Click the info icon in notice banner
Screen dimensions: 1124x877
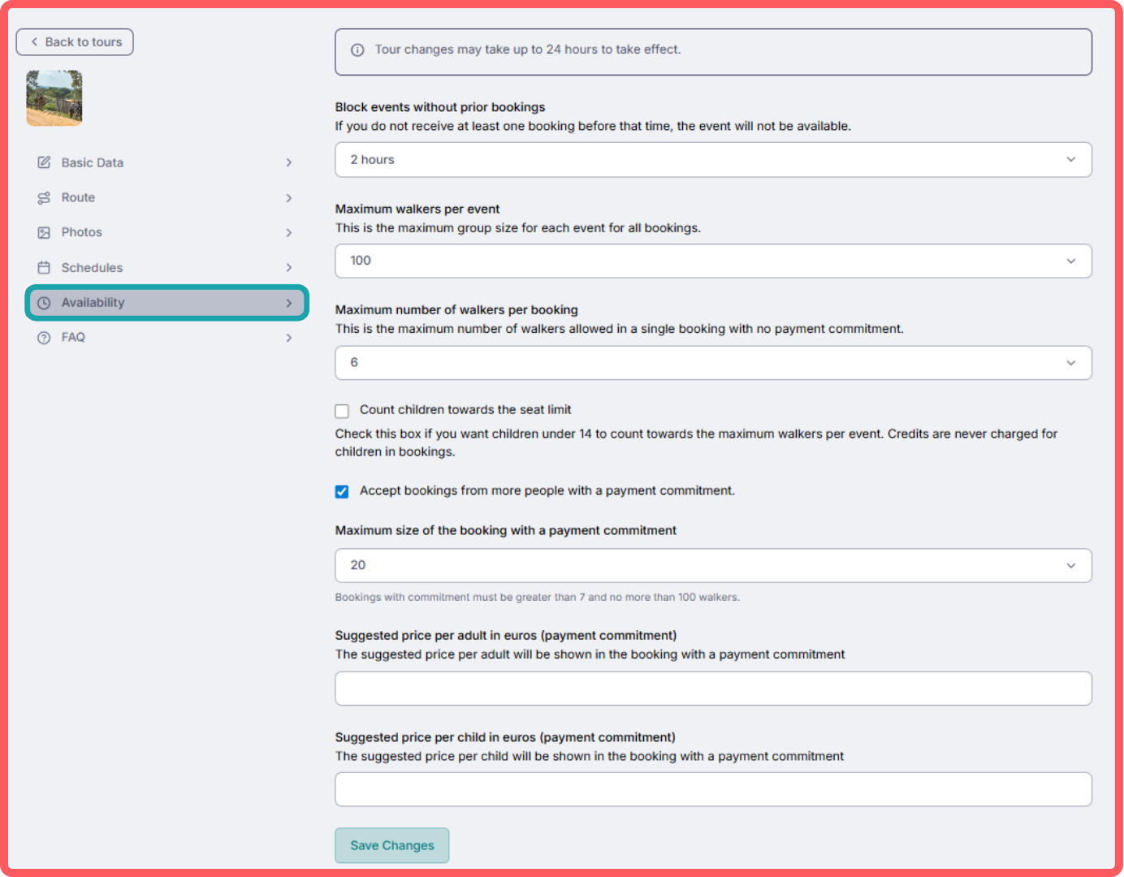357,50
